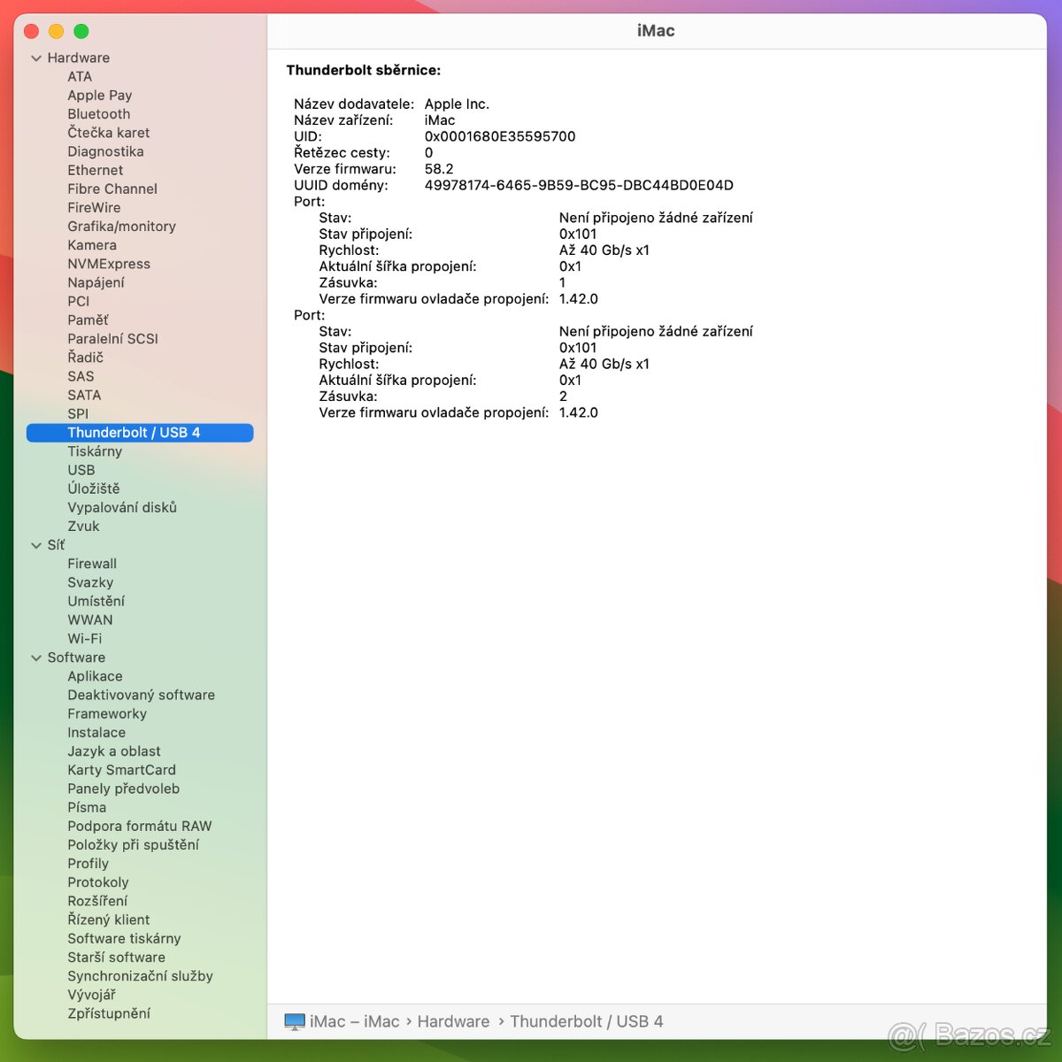Select the Paměť sidebar entry

[88, 320]
